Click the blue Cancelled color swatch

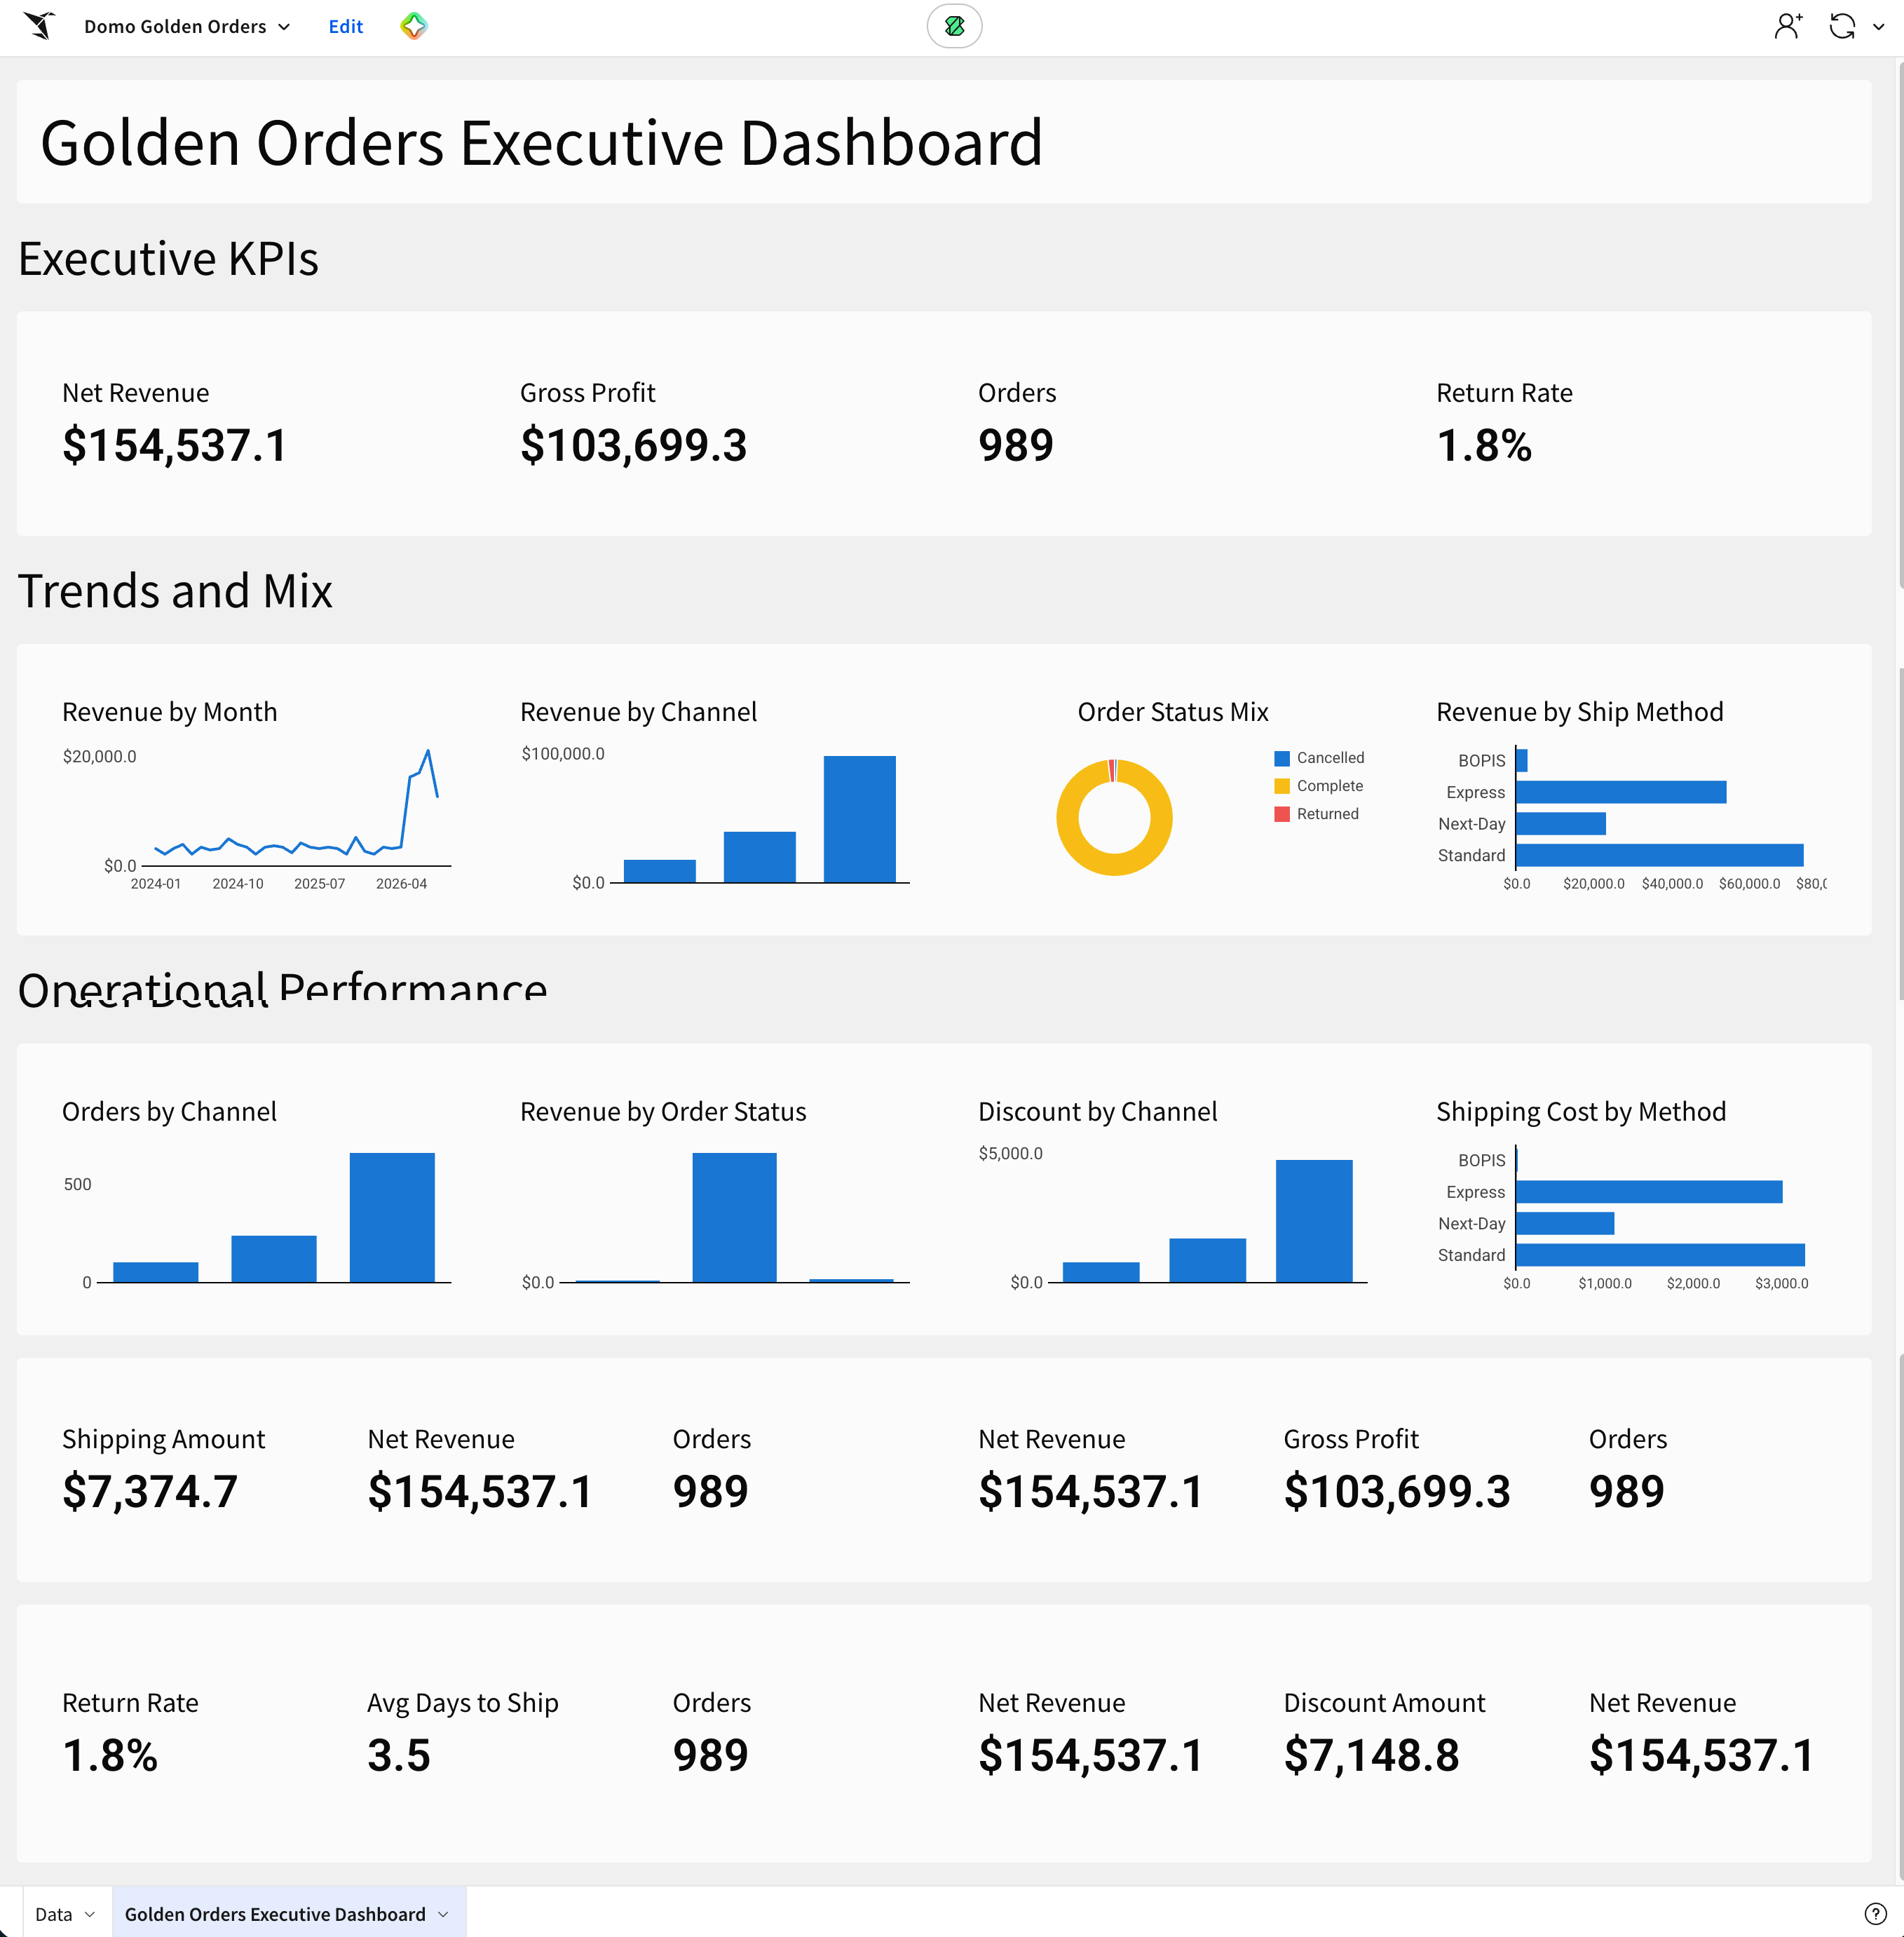pos(1281,758)
